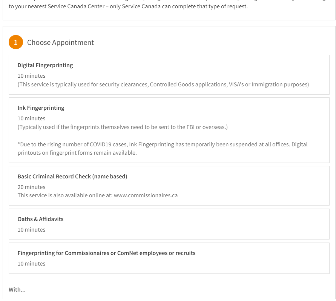Click the Choose Appointment heading
Screen dimensions: 336x301
pyautogui.click(x=60, y=43)
